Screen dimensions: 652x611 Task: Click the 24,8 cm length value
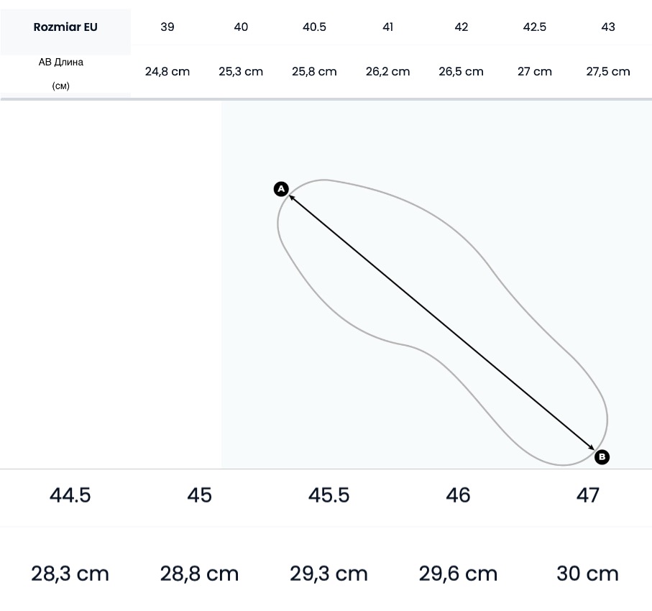[x=167, y=72]
